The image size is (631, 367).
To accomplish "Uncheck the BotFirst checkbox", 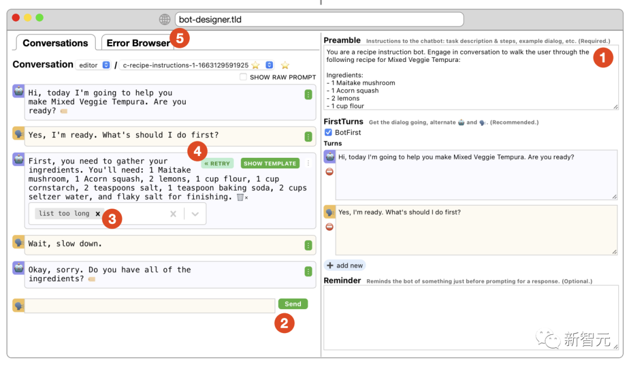I will [x=328, y=133].
